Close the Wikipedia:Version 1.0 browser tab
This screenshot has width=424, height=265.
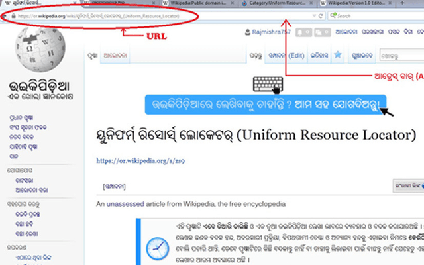click(390, 3)
